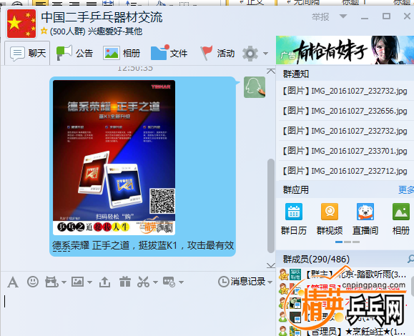The width and height of the screenshot is (414, 336).
Task: Click the 兴趣爱好-其他 category label
Action: (x=115, y=31)
